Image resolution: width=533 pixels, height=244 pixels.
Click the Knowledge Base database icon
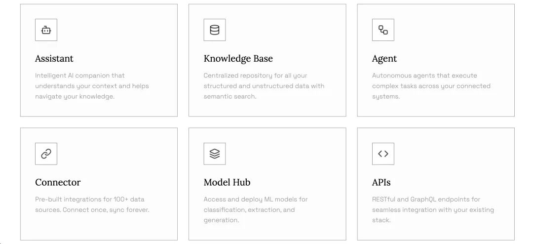pyautogui.click(x=215, y=30)
